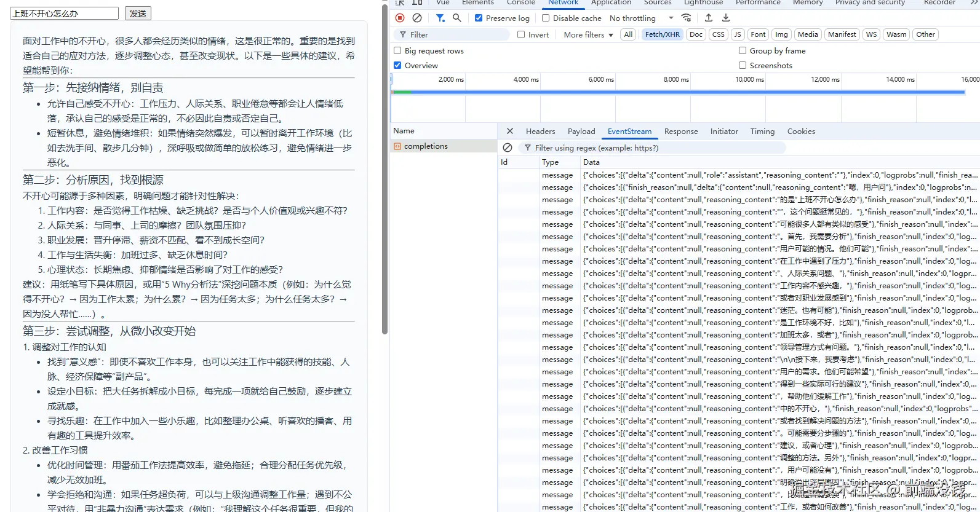Screen dimensions: 980x512
Task: Switch to the Initiator tab
Action: 724,131
